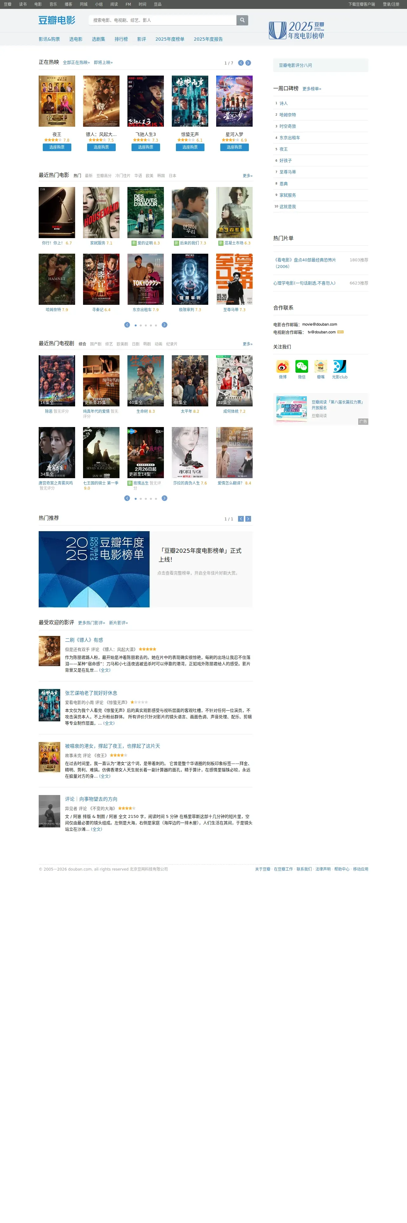
Task: Go to next page of 正在热映
Action: 248,63
